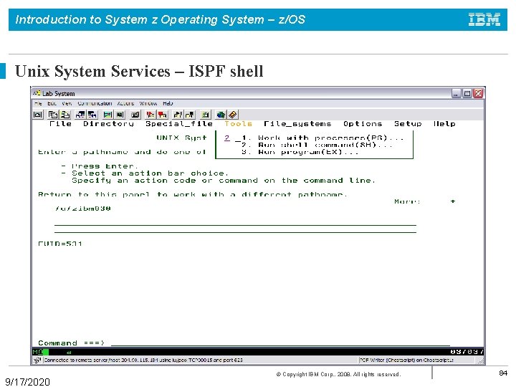Open the Color mapping toolbar icon
Viewport: 516px width, 387px height.
click(120, 115)
